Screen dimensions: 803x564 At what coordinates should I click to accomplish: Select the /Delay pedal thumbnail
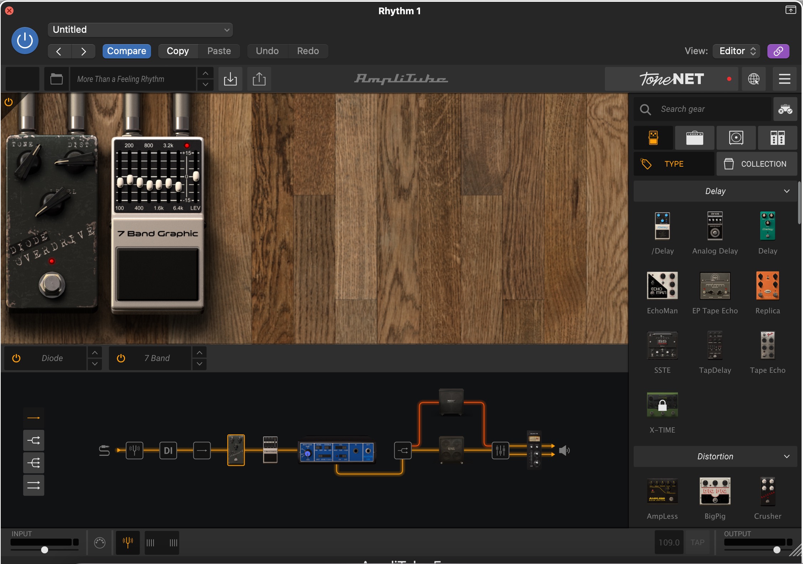point(662,226)
